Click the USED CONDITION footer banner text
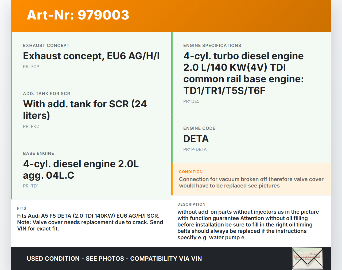The image size is (342, 270). [x=114, y=259]
